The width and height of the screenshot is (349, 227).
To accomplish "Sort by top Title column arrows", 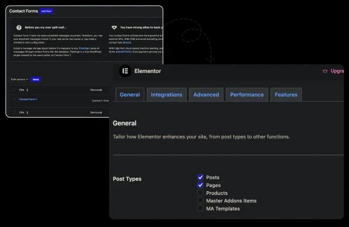I will click(x=27, y=90).
